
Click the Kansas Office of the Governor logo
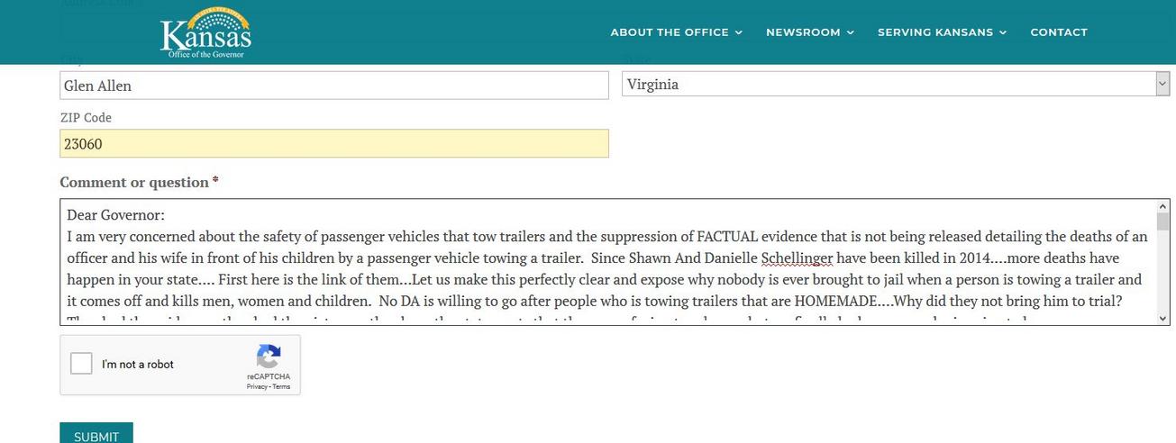[205, 33]
